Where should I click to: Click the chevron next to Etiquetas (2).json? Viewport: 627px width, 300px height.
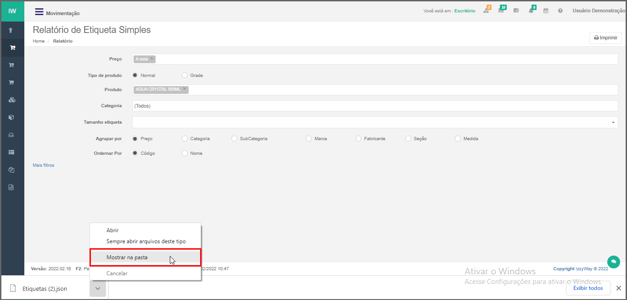[x=98, y=289]
